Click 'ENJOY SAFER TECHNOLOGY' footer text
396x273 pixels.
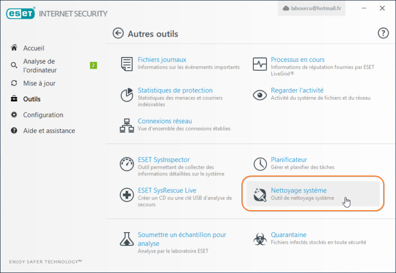[x=46, y=261]
